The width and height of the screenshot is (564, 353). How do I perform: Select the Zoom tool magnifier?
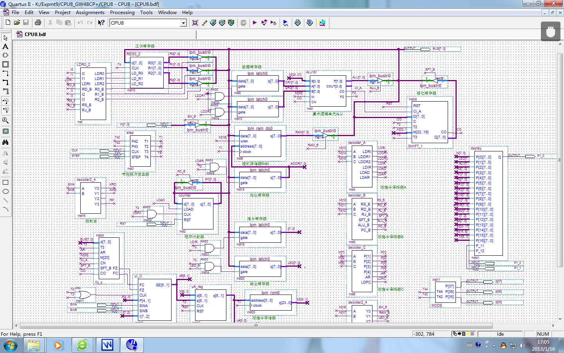tap(5, 120)
